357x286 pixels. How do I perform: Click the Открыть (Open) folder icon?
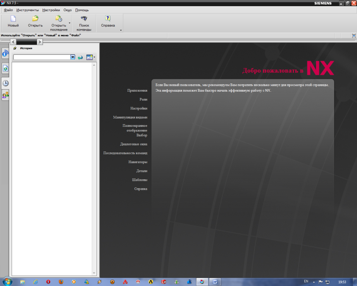35,19
